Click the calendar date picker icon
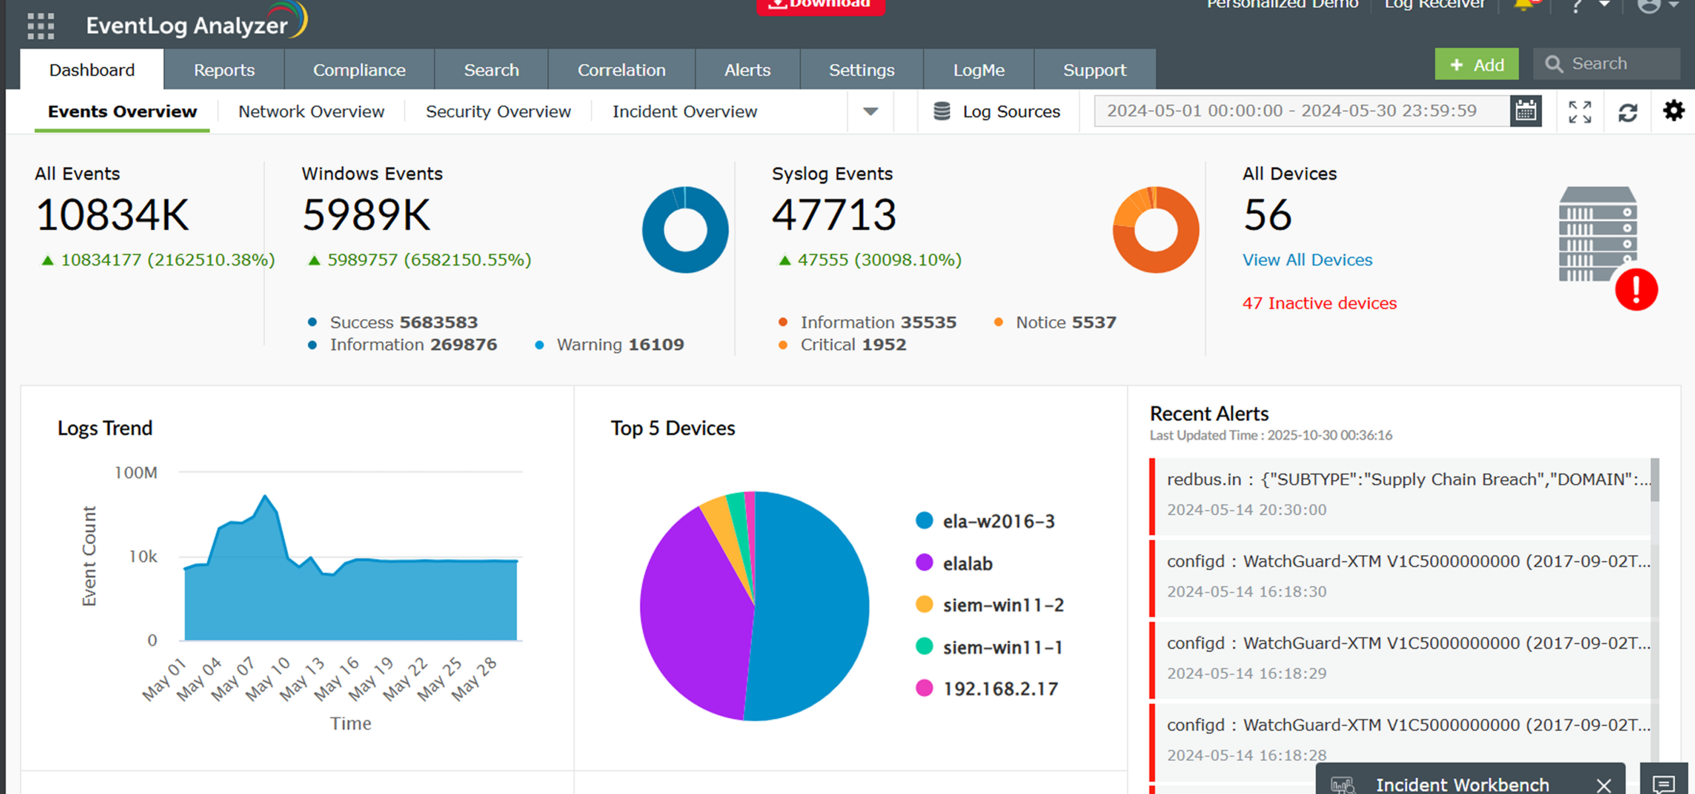Viewport: 1695px width, 794px height. tap(1525, 111)
